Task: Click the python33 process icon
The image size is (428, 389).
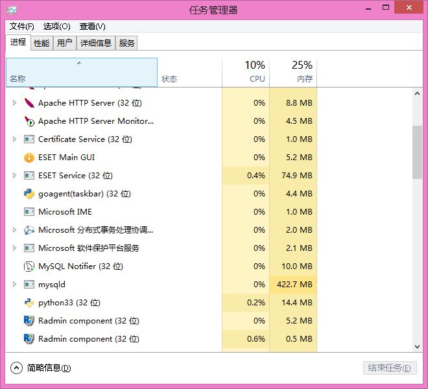Action: pos(29,303)
